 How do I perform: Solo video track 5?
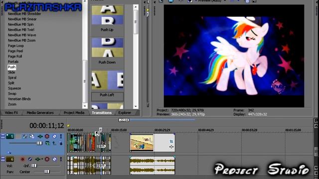click(61, 136)
